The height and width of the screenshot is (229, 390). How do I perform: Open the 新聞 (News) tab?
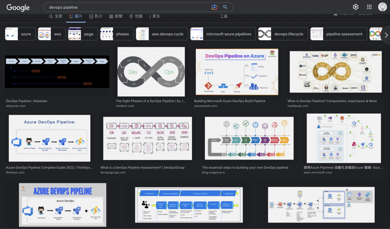(116, 16)
